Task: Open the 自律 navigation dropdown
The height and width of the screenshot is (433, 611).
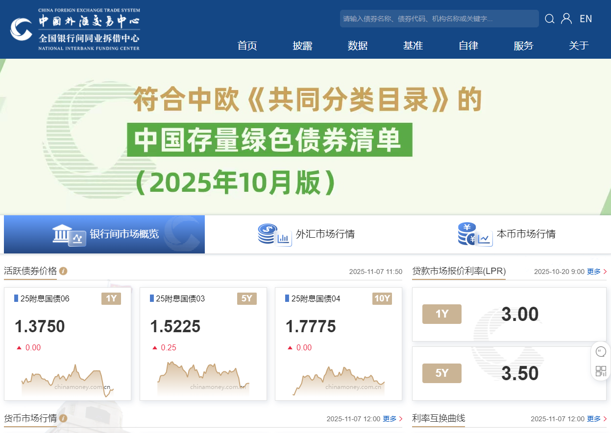Action: (468, 46)
